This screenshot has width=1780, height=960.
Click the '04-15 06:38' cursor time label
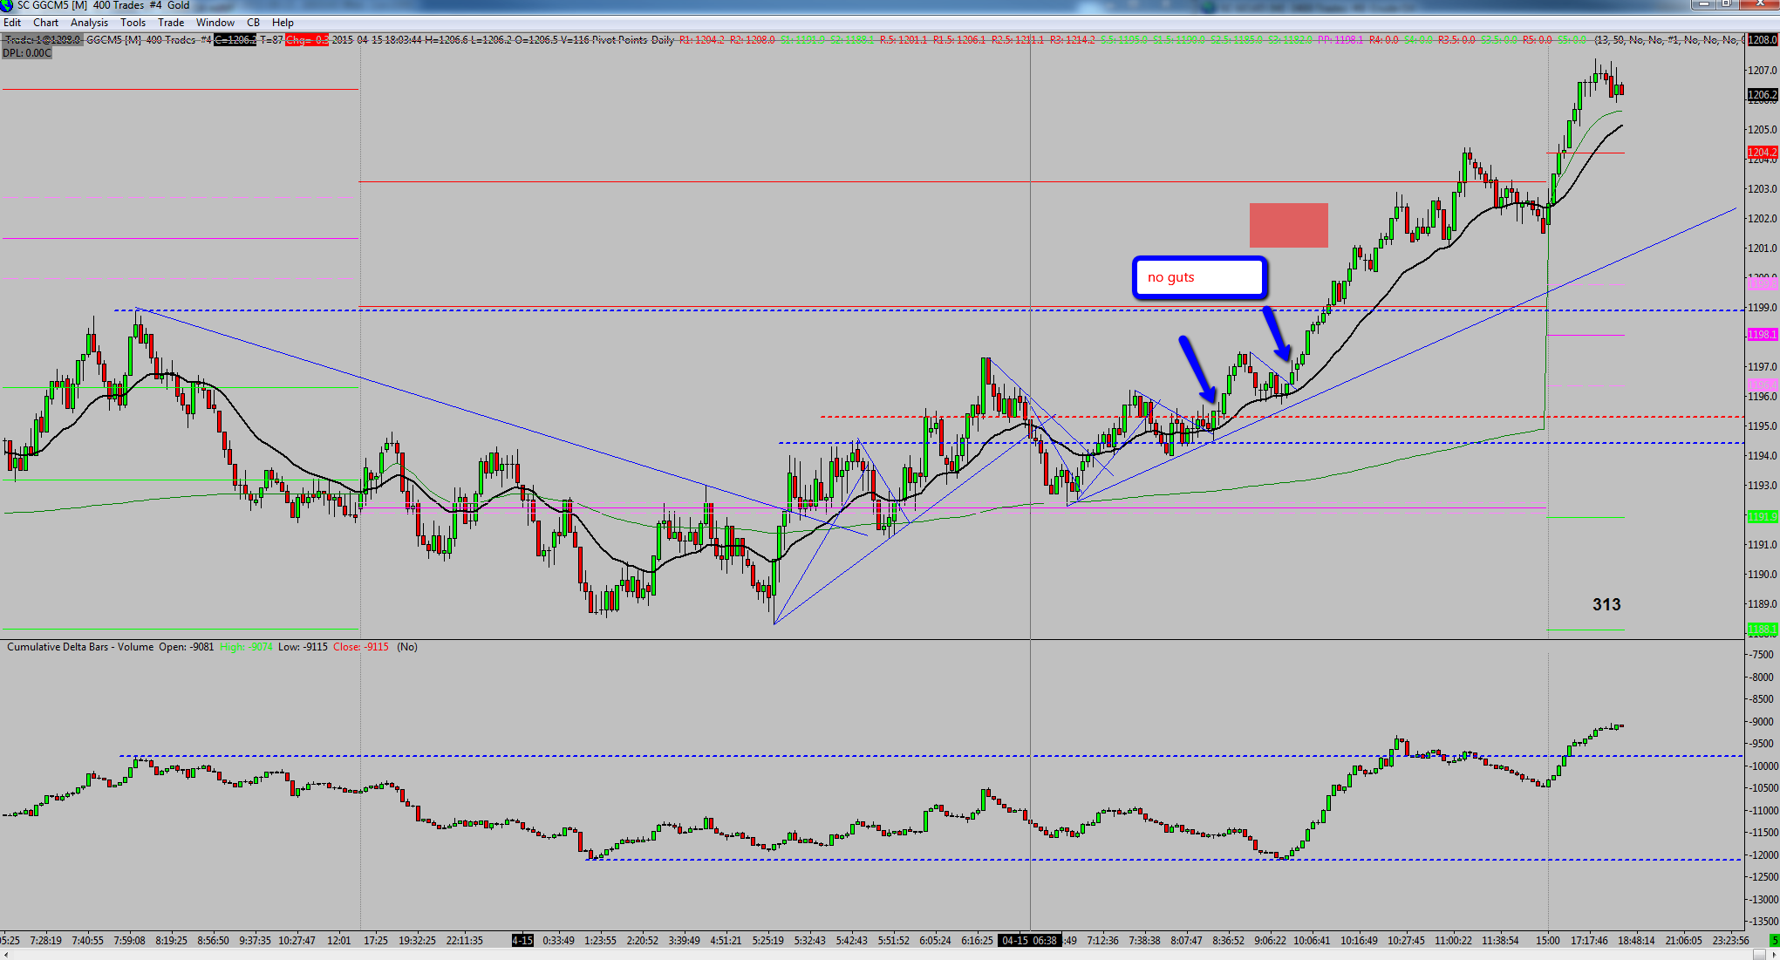1029,941
